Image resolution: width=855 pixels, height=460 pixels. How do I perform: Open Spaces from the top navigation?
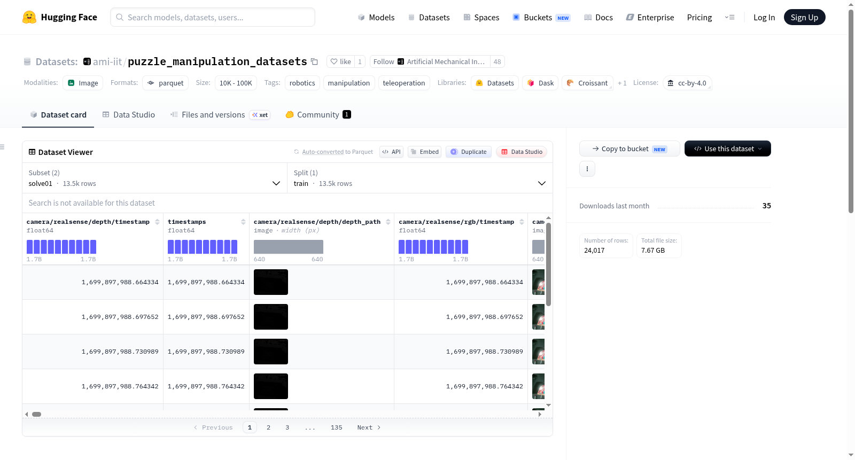coord(481,17)
